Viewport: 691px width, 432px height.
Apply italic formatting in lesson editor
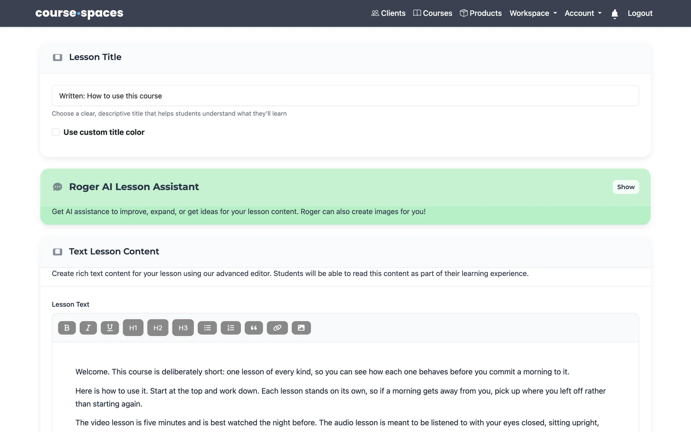[x=88, y=328]
